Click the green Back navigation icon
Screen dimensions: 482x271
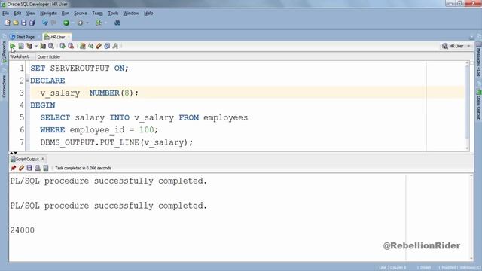(66, 23)
